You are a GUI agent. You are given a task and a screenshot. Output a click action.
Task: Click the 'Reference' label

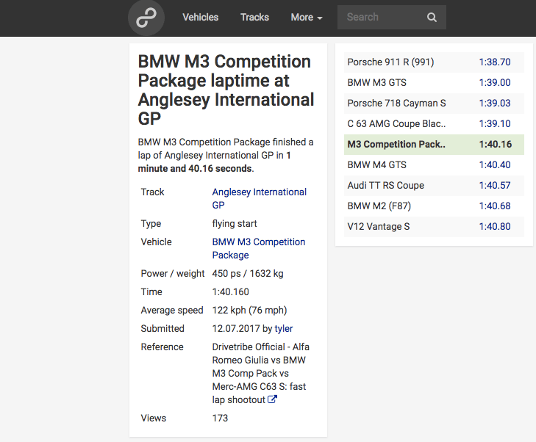coord(162,347)
